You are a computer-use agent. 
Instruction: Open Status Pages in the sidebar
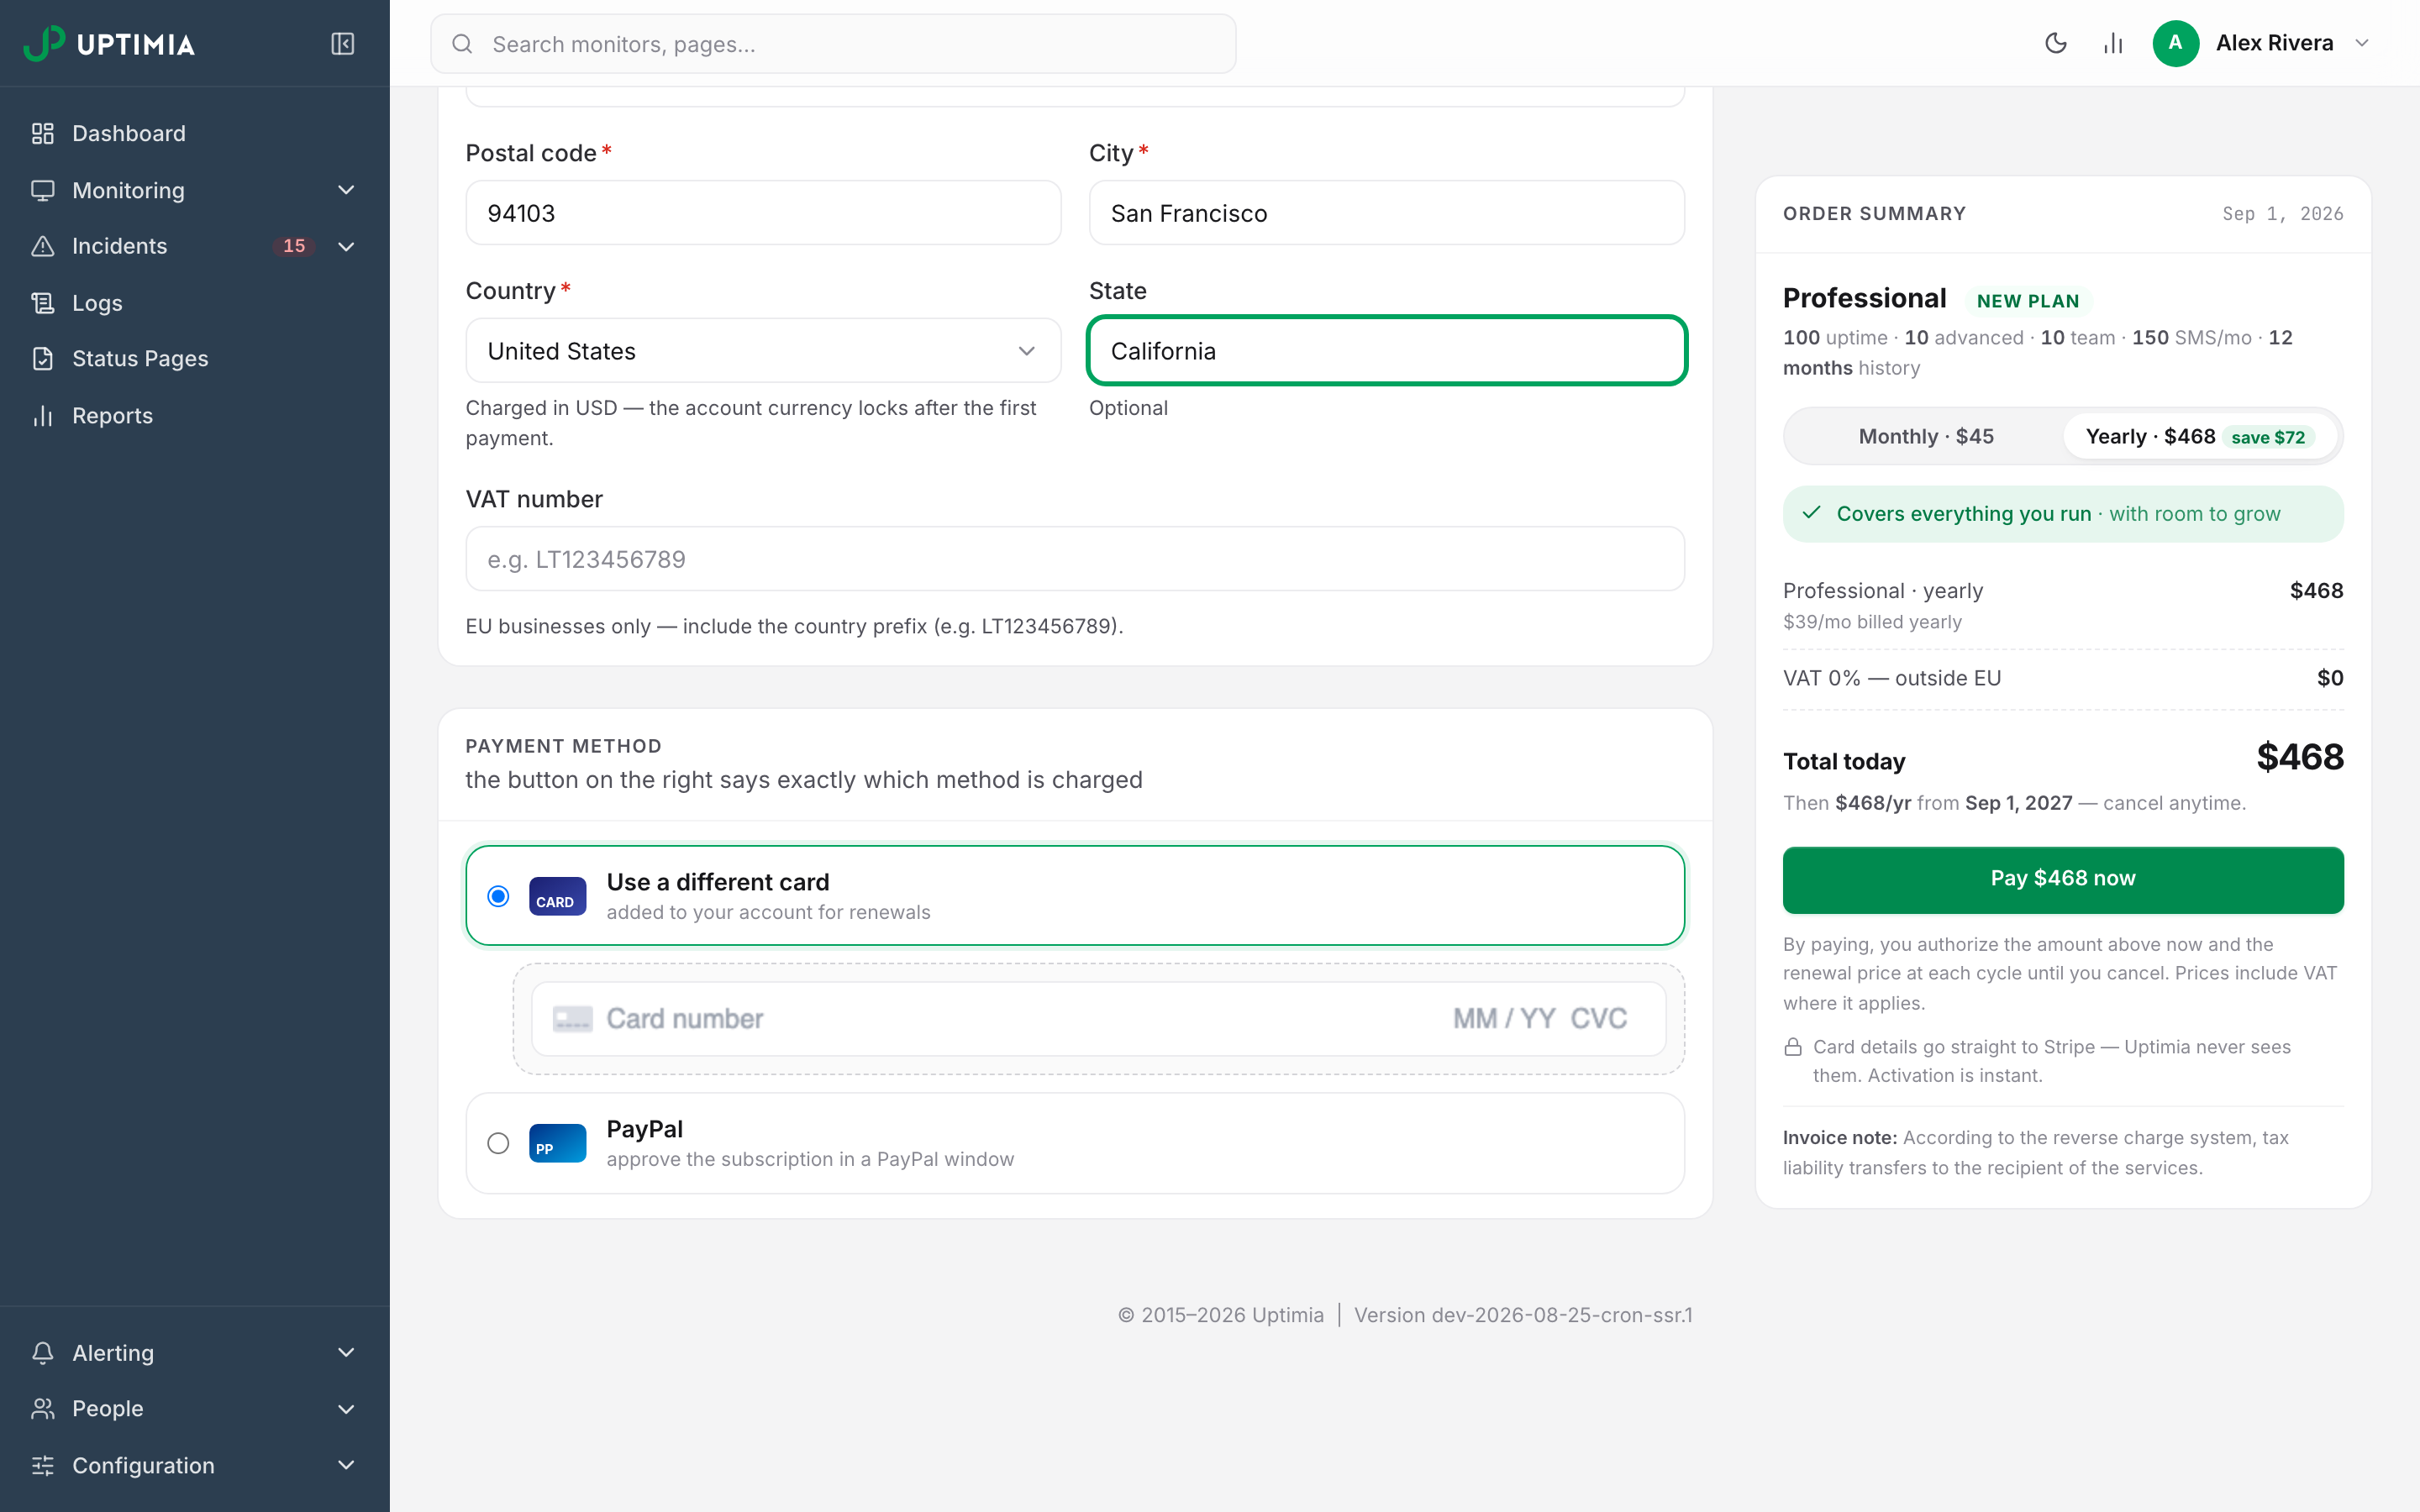click(x=194, y=359)
